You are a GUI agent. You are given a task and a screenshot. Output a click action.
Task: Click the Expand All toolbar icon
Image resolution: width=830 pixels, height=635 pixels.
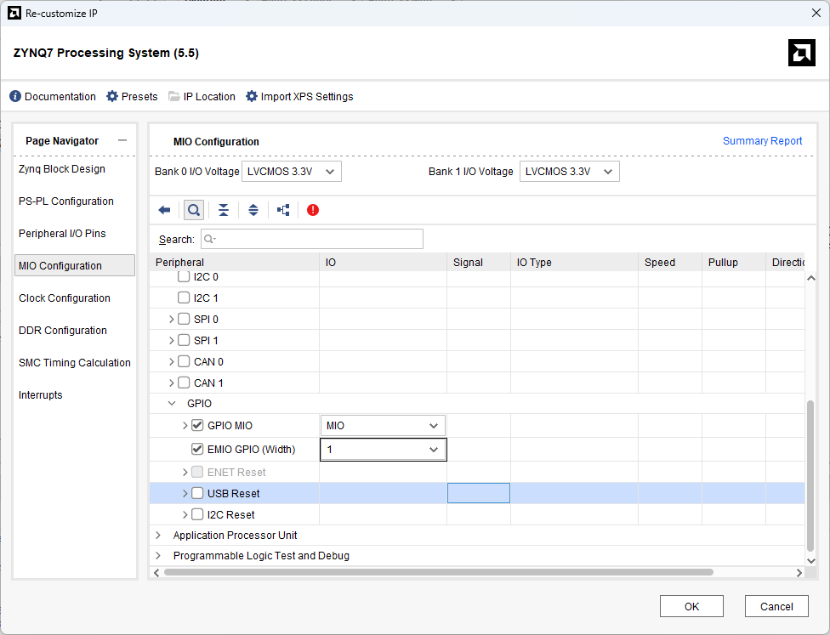coord(253,210)
